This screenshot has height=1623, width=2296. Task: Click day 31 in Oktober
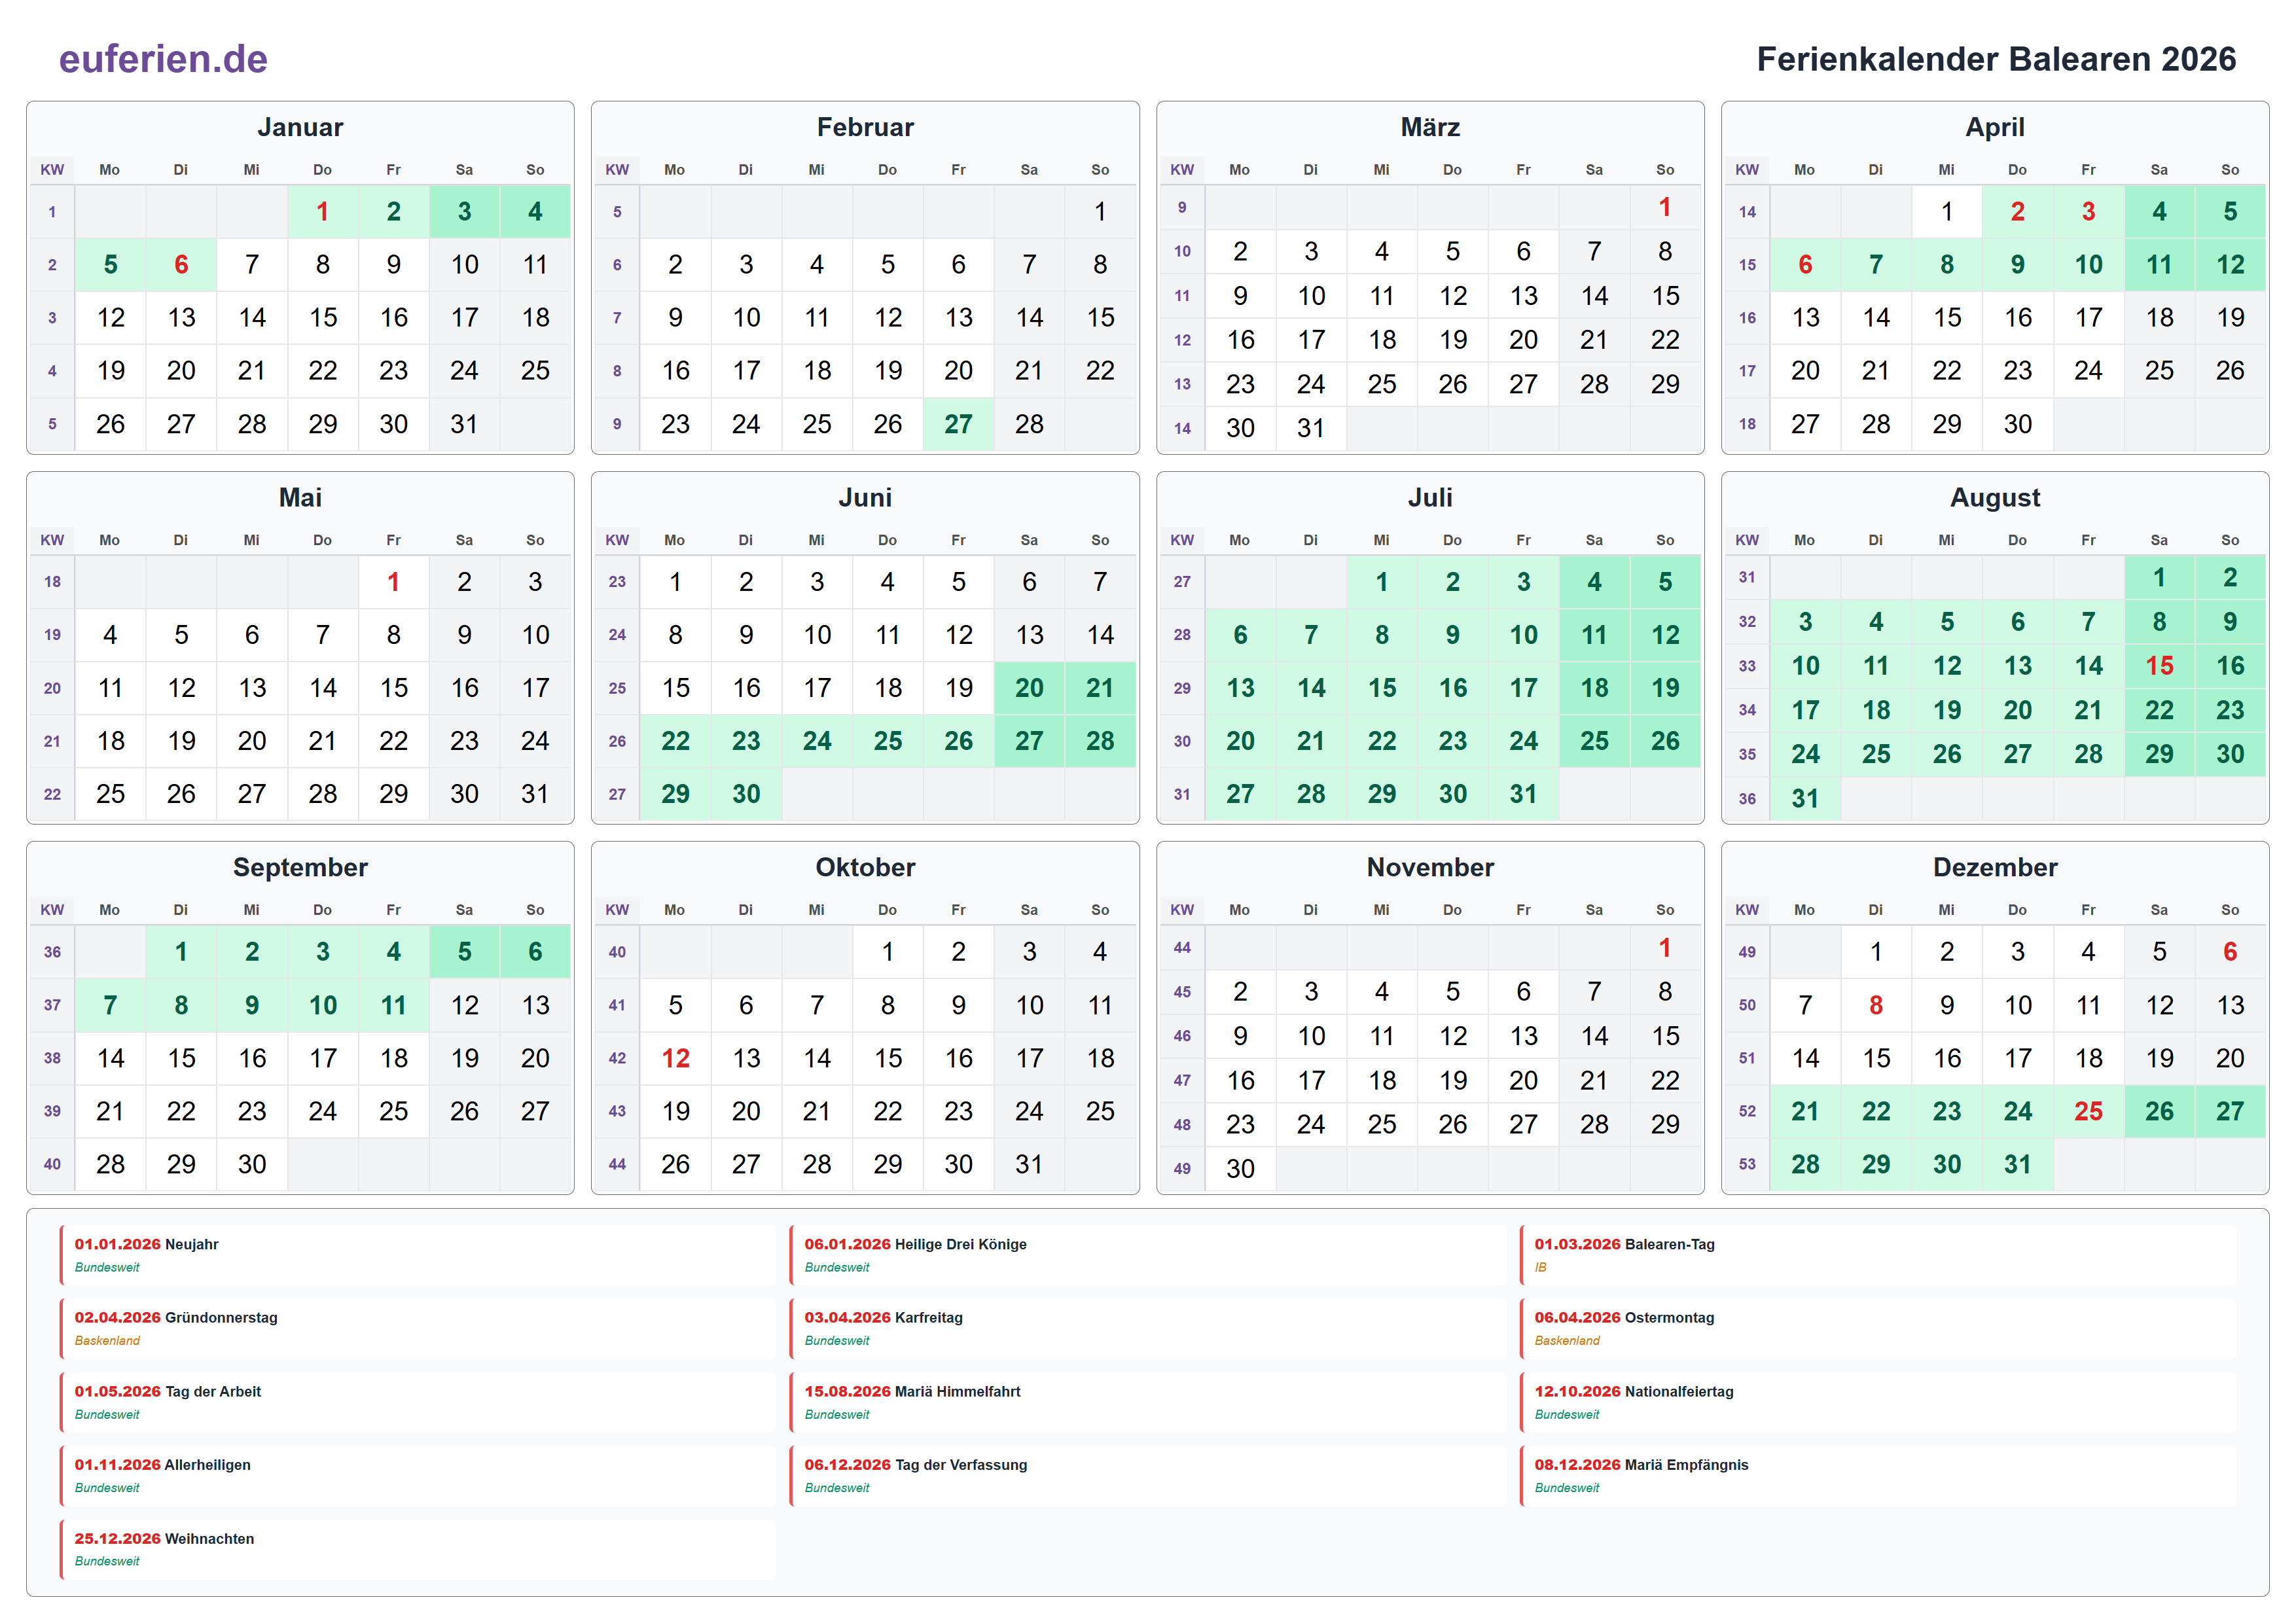tap(1029, 1164)
